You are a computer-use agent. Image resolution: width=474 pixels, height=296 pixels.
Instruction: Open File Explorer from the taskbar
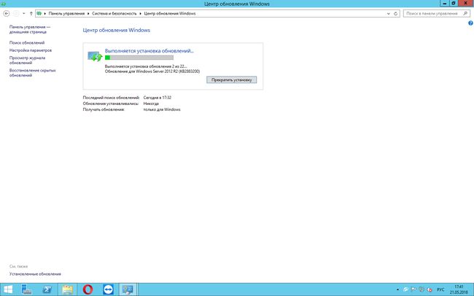coord(67,289)
